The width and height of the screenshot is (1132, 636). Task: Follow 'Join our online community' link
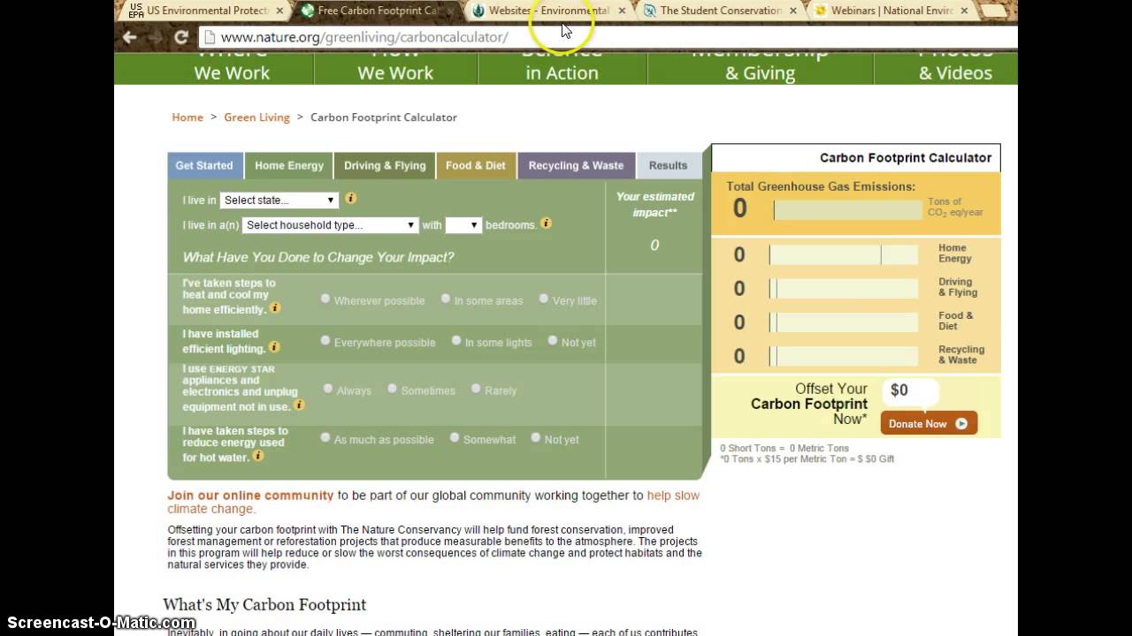[251, 496]
